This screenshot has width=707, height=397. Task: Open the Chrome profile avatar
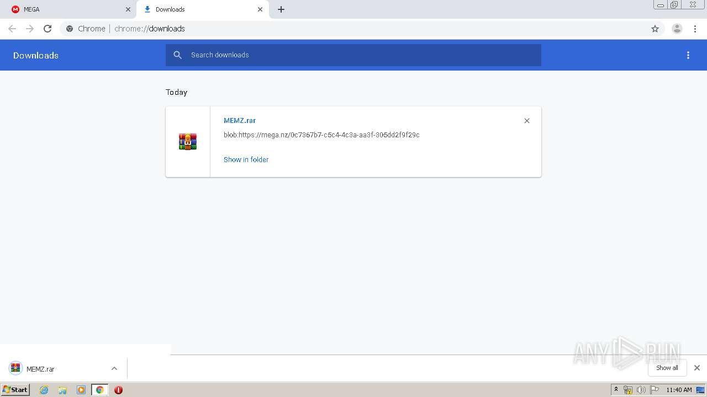[677, 29]
